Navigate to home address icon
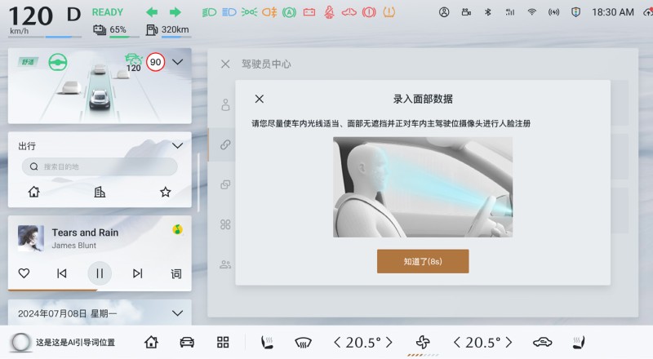Screen dimensions: 653x359 [33, 192]
